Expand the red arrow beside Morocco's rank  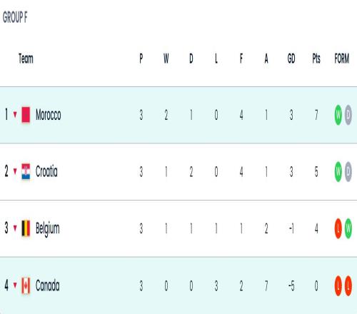[15, 115]
